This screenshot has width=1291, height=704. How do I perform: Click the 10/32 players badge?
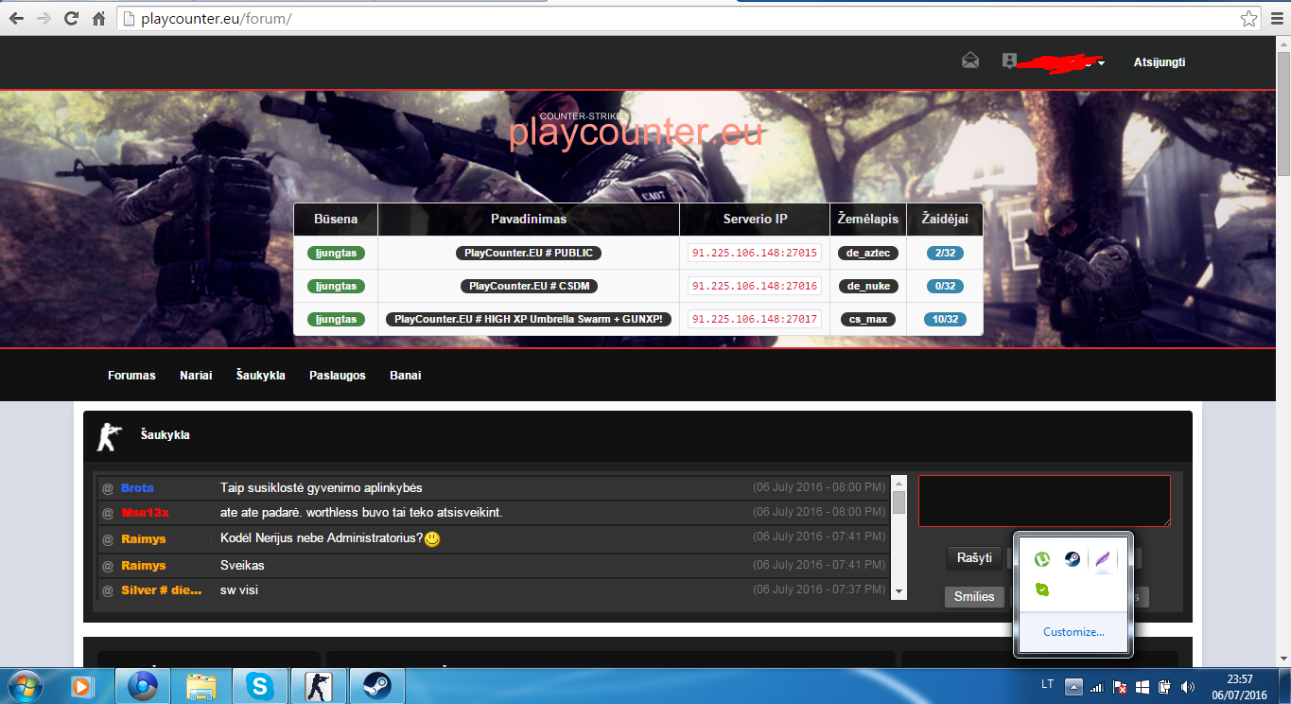945,319
